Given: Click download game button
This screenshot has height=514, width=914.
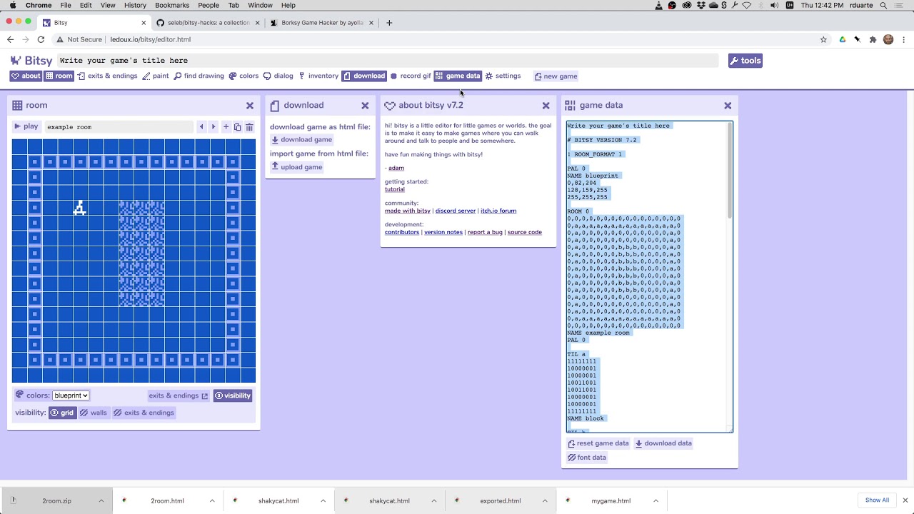Looking at the screenshot, I should coord(301,140).
